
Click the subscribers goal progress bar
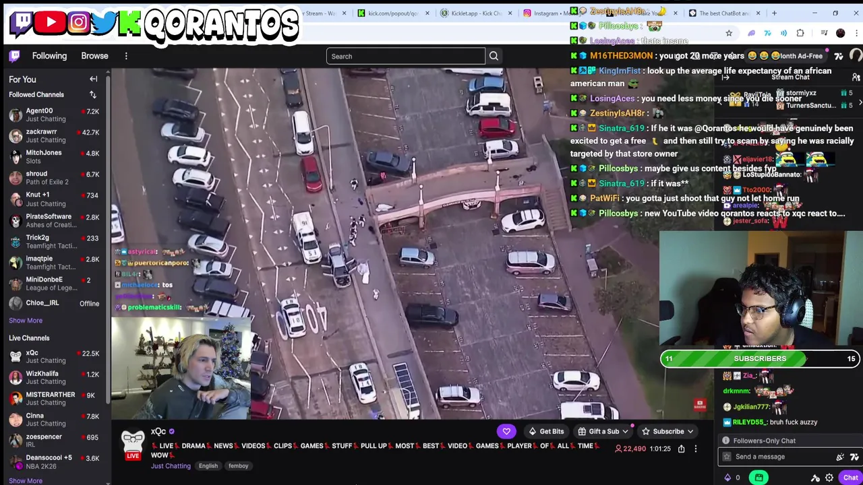coord(760,359)
